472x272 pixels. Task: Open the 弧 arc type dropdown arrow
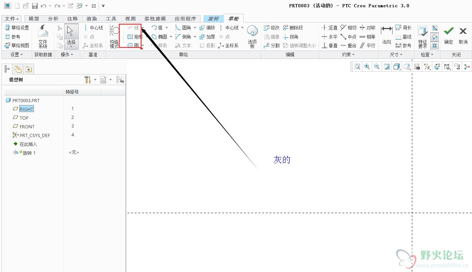167,28
